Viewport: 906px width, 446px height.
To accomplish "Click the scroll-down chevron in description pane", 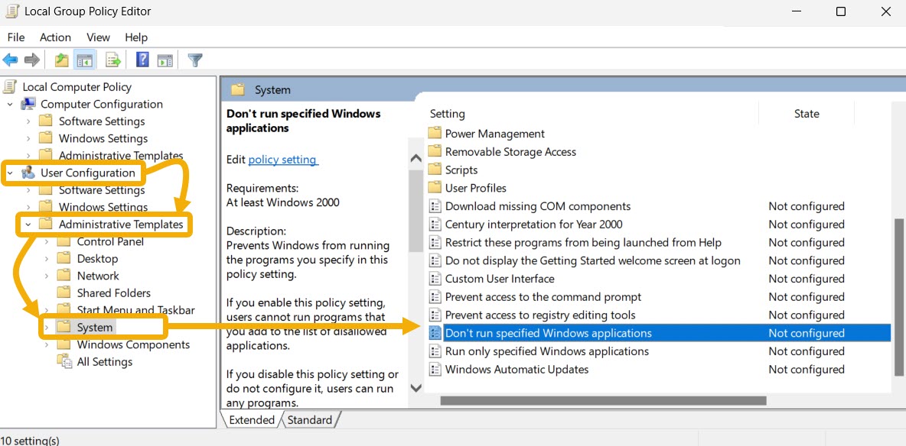I will pos(416,388).
